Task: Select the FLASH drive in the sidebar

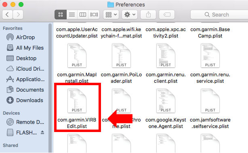Action: tap(22, 132)
